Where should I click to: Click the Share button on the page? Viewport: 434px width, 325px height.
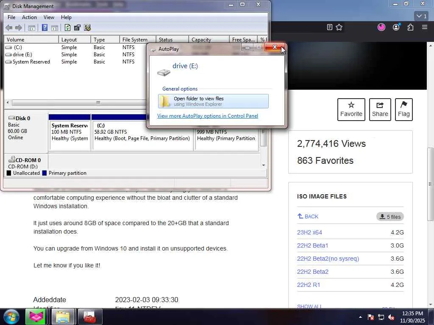pyautogui.click(x=380, y=110)
